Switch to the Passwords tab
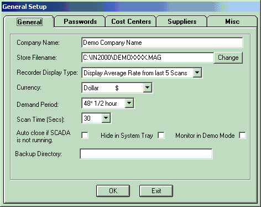261x207 pixels. pyautogui.click(x=80, y=22)
